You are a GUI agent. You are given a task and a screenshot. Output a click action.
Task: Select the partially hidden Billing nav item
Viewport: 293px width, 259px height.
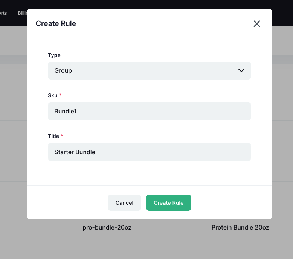click(23, 13)
